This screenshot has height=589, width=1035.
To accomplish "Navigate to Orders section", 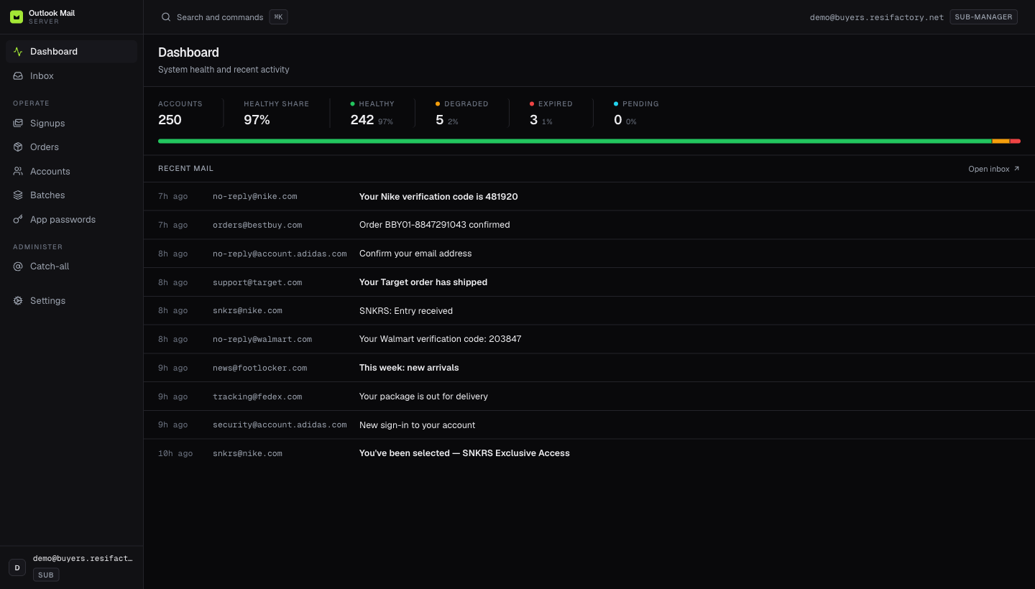I will coord(71,147).
